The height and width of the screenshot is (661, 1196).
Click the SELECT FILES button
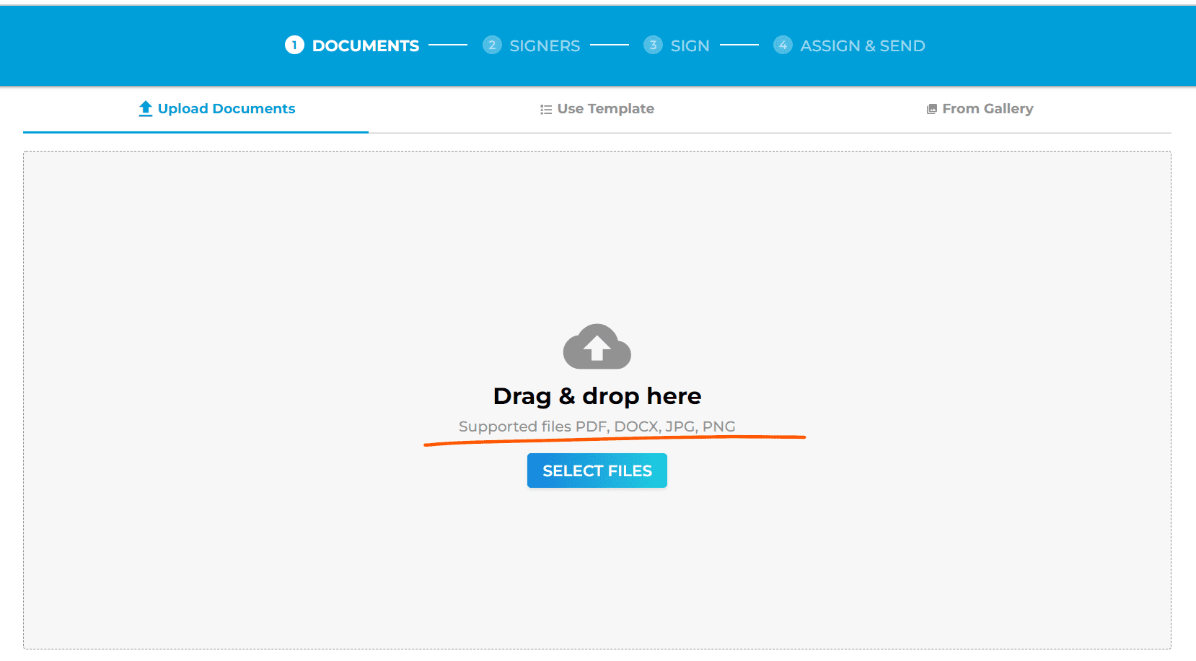tap(597, 470)
